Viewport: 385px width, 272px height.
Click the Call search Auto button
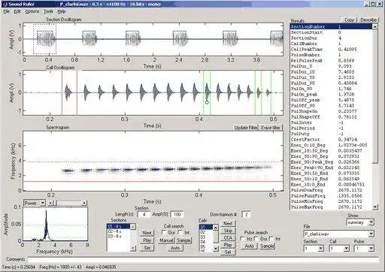(x=175, y=248)
